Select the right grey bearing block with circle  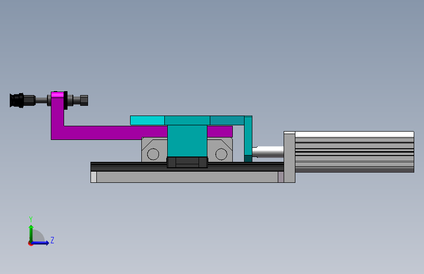coord(220,150)
